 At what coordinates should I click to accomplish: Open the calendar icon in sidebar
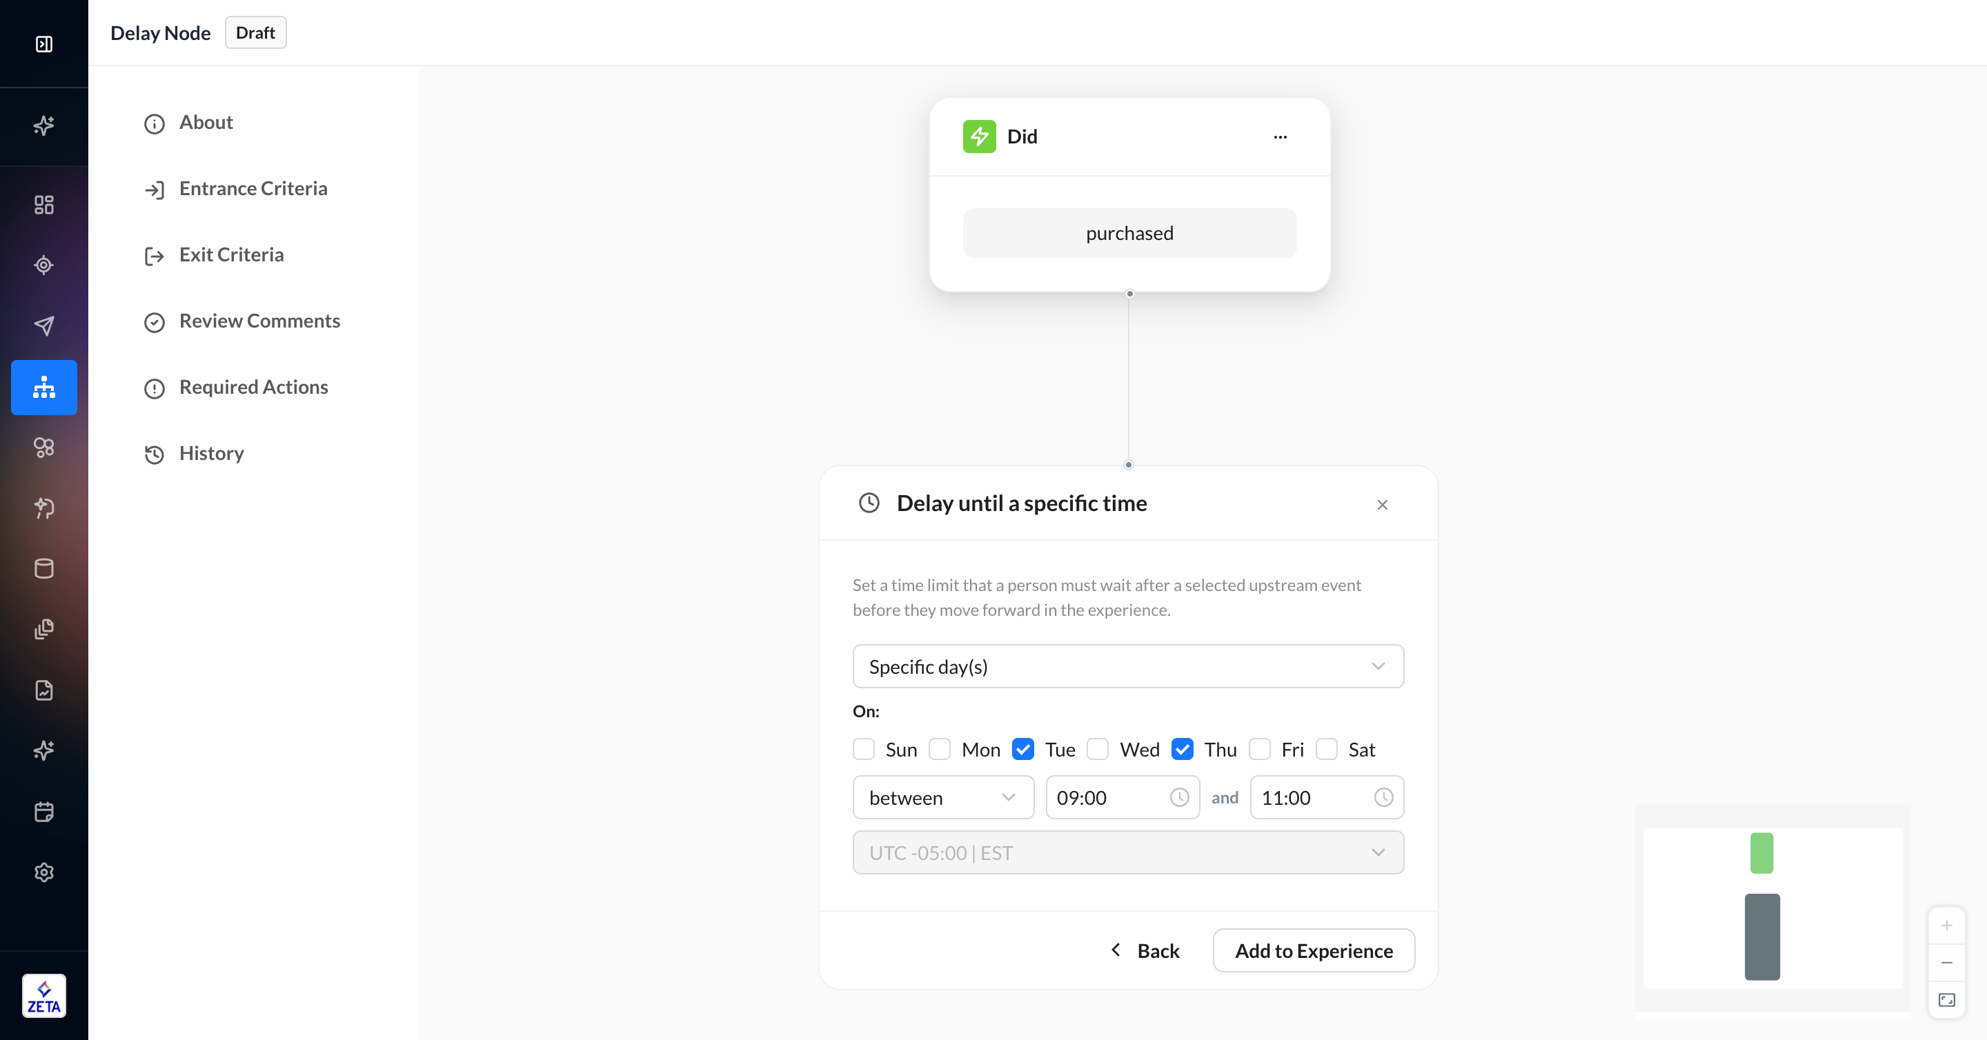[44, 812]
